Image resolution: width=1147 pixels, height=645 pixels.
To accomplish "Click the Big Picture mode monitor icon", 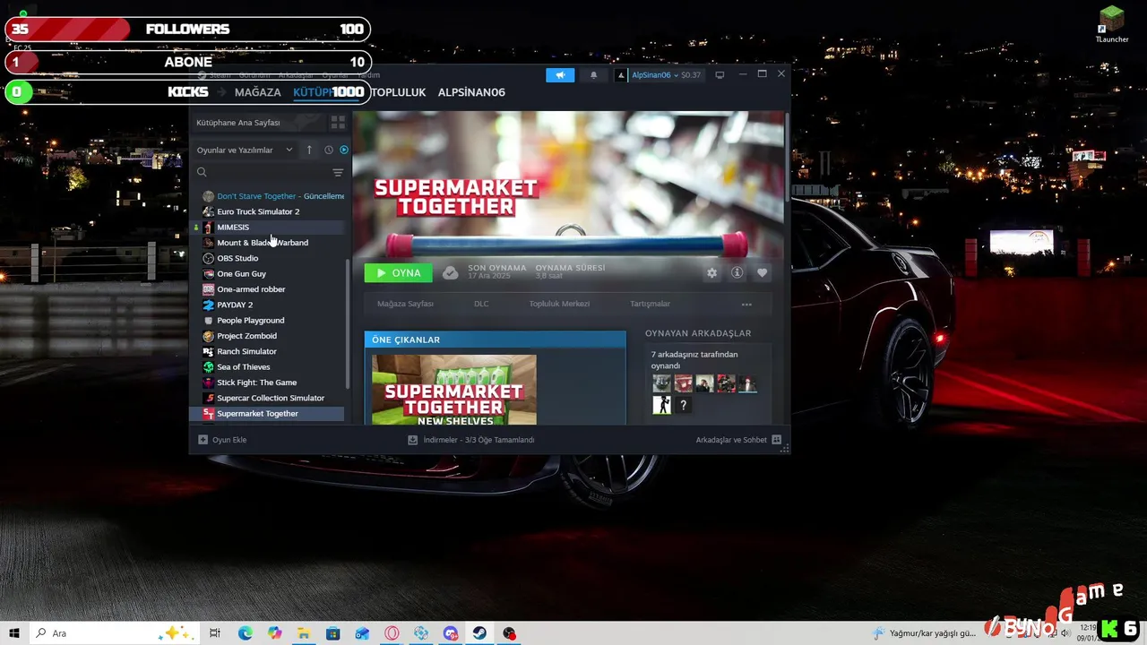I will (x=719, y=75).
